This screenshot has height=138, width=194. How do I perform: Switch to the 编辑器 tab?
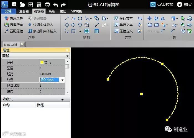pyautogui.click(x=39, y=11)
